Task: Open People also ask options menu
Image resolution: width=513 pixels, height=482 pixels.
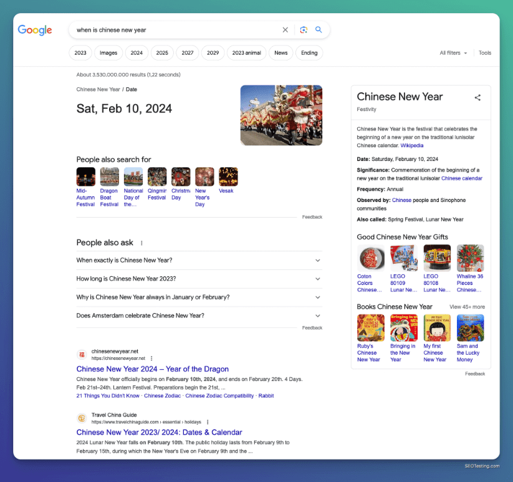Action: pos(141,243)
